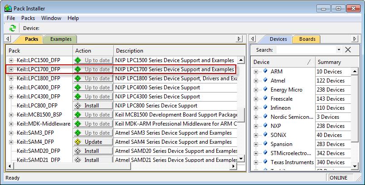The width and height of the screenshot is (365, 185).
Task: Switch to the Examples tab
Action: pos(61,39)
